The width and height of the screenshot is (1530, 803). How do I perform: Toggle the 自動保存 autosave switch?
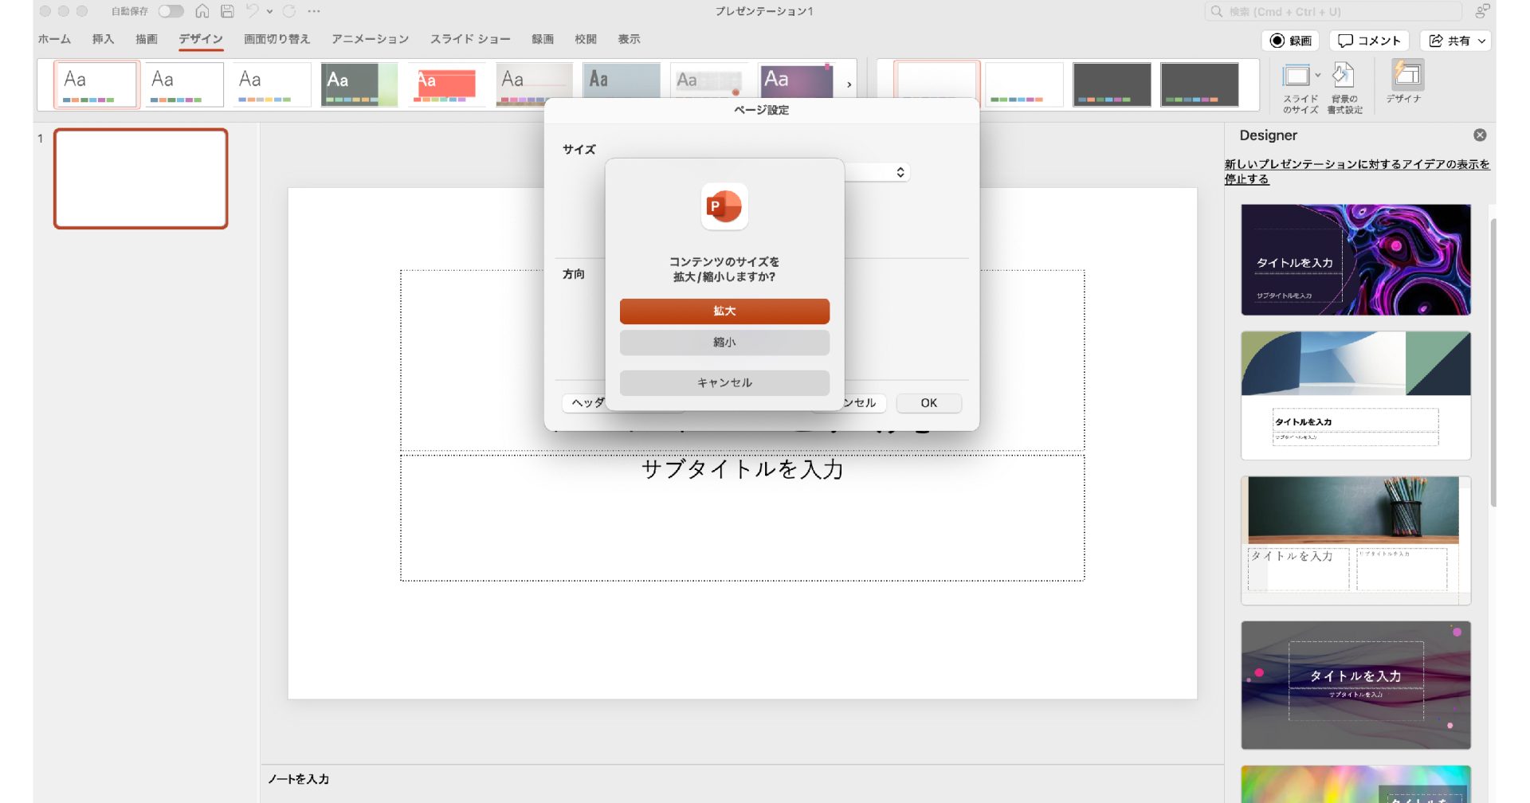171,11
